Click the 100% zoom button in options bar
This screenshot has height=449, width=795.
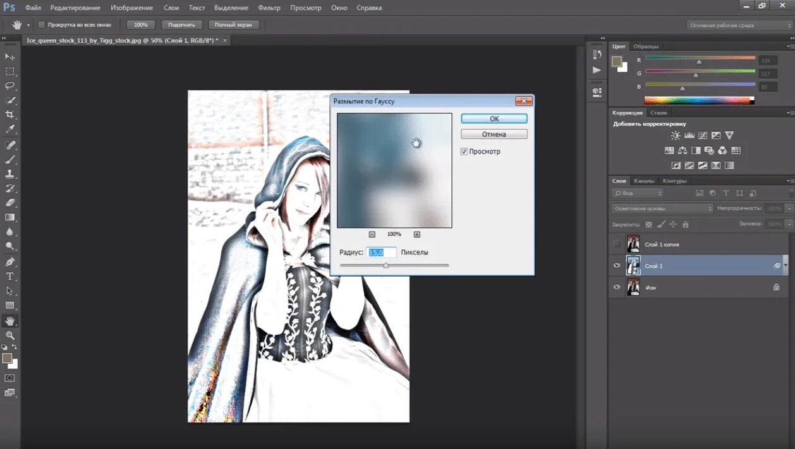click(141, 25)
